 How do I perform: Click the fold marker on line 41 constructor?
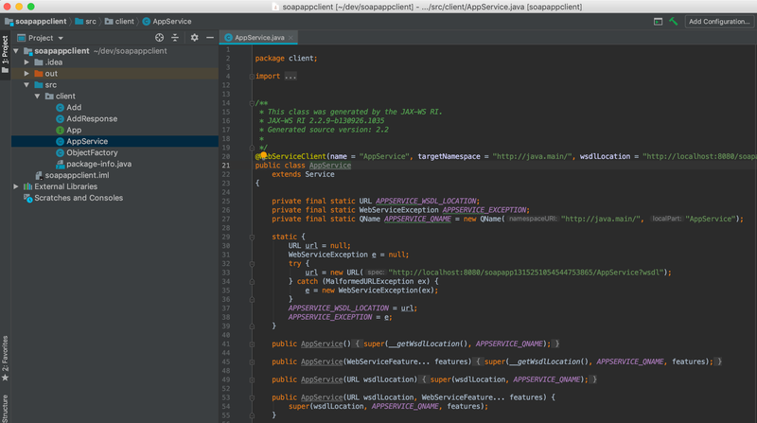click(252, 344)
